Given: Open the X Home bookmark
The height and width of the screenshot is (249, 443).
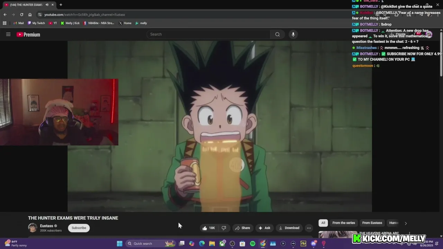Looking at the screenshot, I should pos(125,23).
